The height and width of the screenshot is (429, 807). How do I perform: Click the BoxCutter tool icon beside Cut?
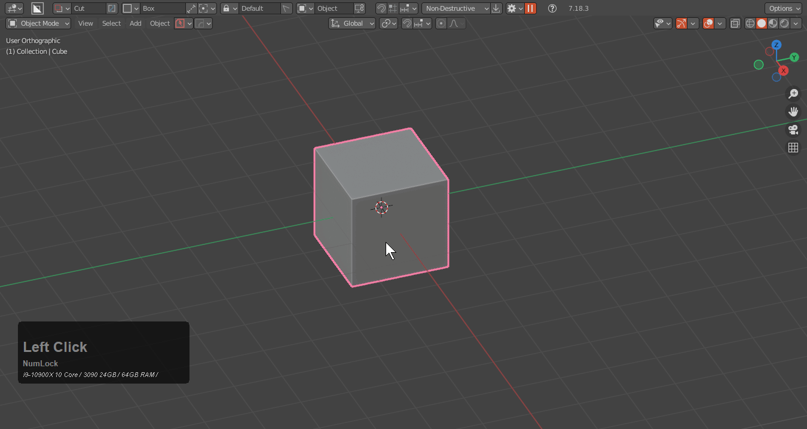point(37,8)
